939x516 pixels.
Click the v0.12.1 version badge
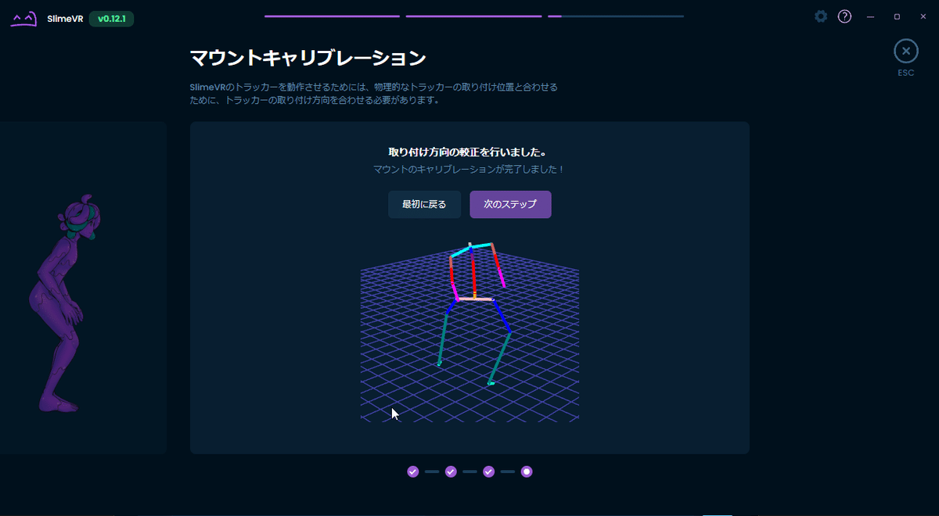[x=112, y=18]
